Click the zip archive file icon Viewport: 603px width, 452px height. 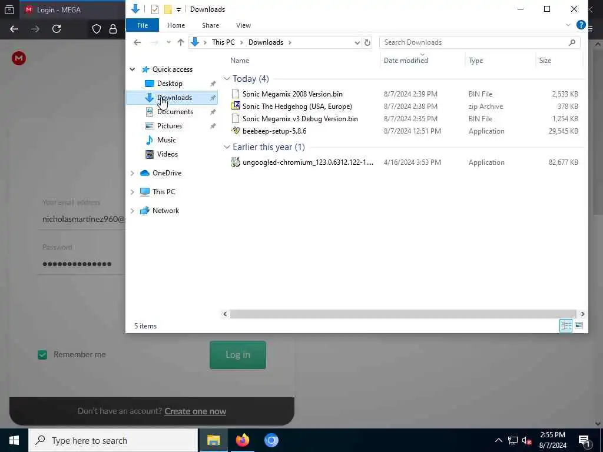(x=236, y=106)
